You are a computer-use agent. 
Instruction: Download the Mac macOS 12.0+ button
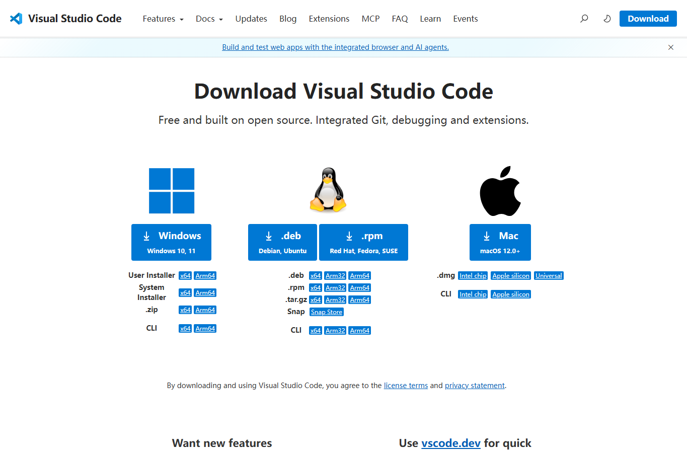coord(500,242)
